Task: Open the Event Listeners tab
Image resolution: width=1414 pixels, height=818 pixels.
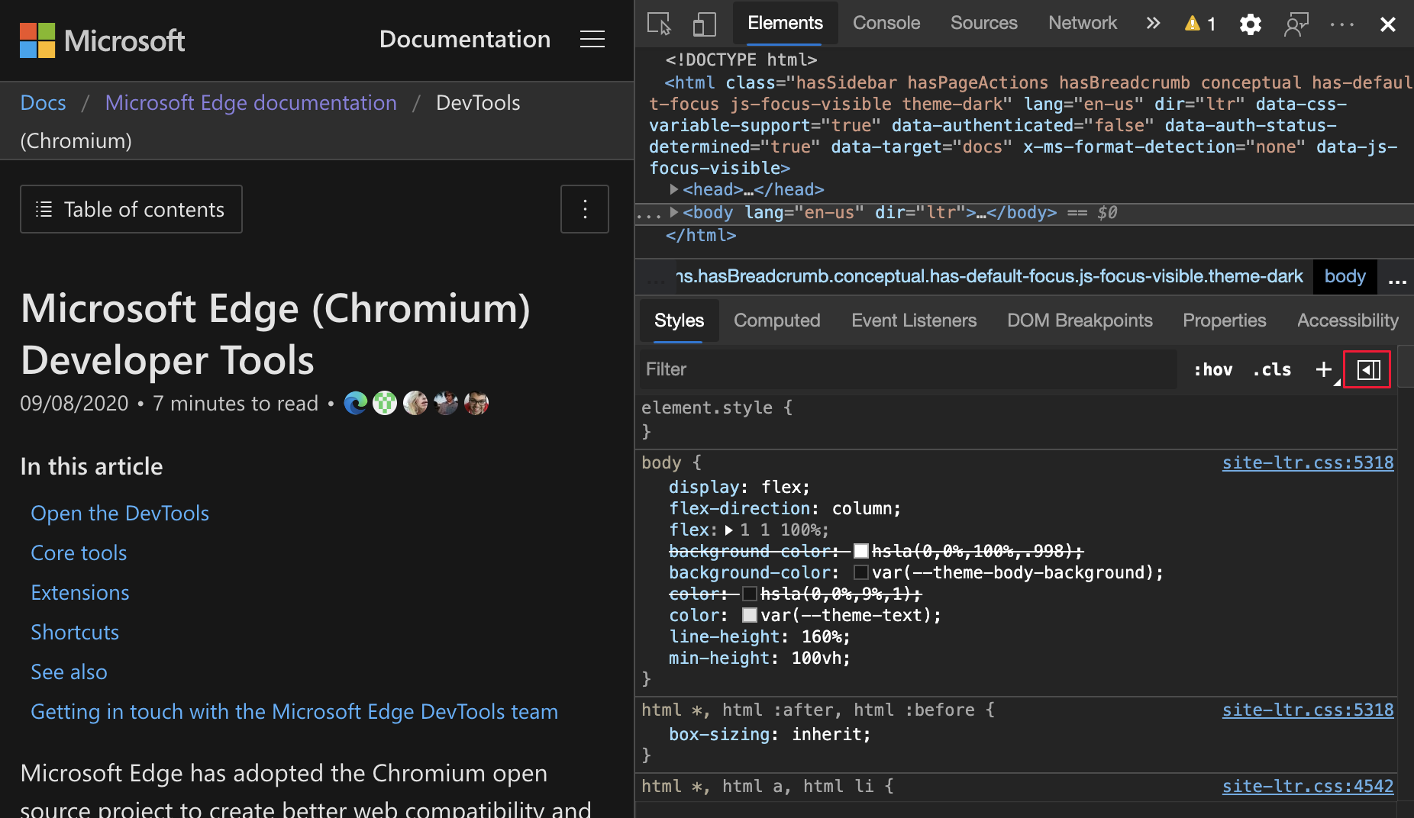Action: click(x=914, y=320)
